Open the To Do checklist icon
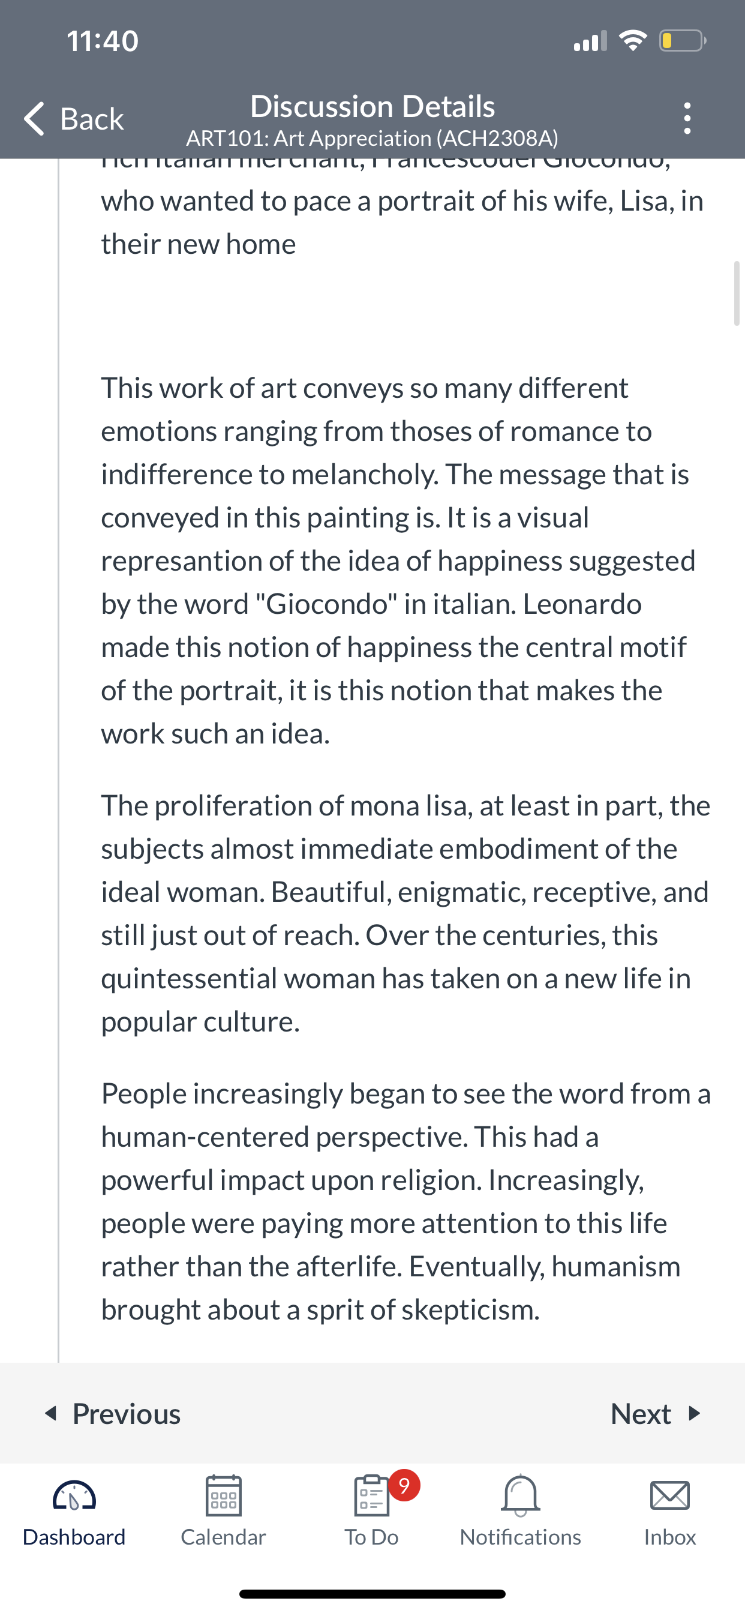Viewport: 745px width, 1613px height. point(372,1495)
